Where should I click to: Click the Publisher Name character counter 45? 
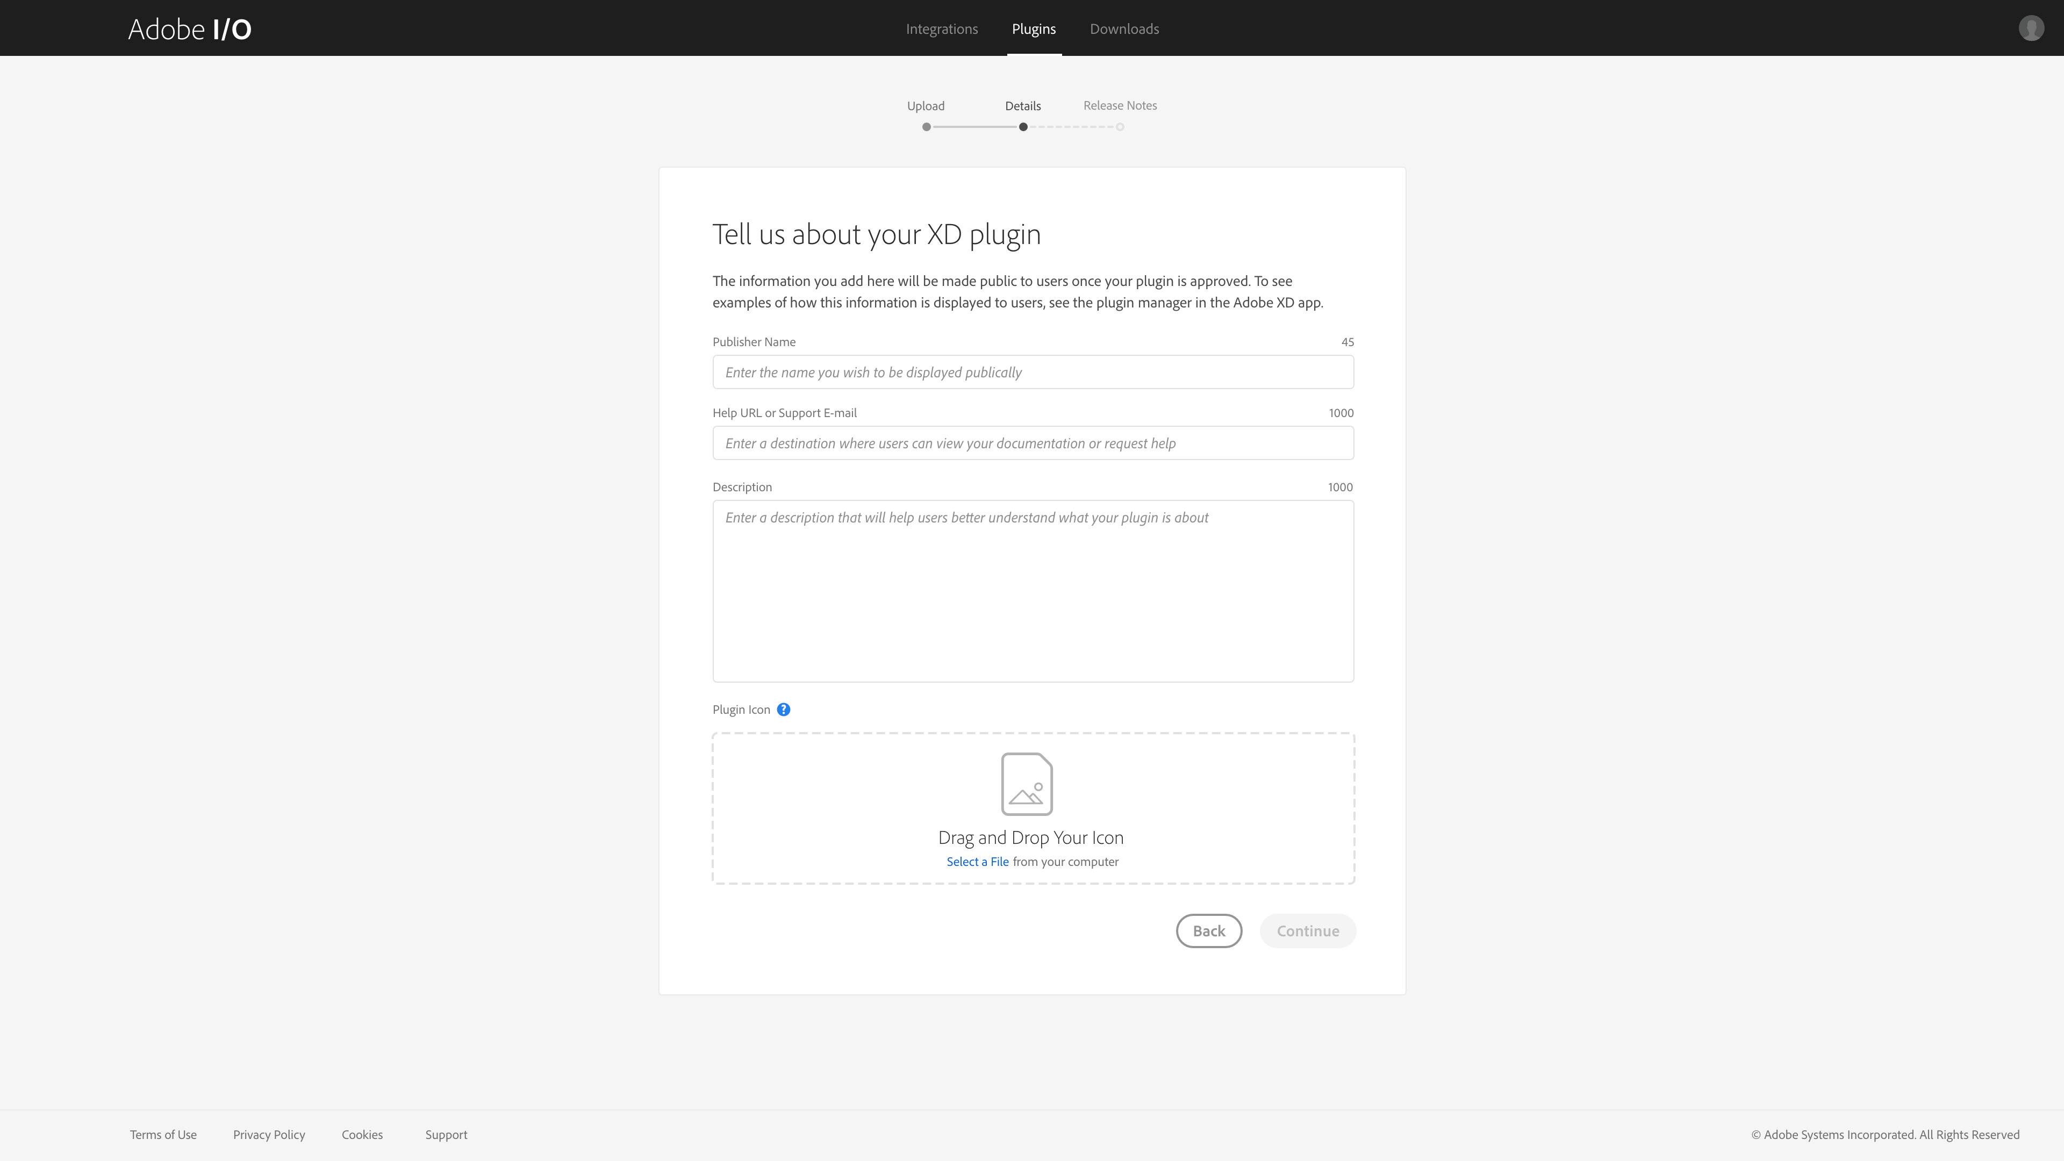coord(1348,341)
